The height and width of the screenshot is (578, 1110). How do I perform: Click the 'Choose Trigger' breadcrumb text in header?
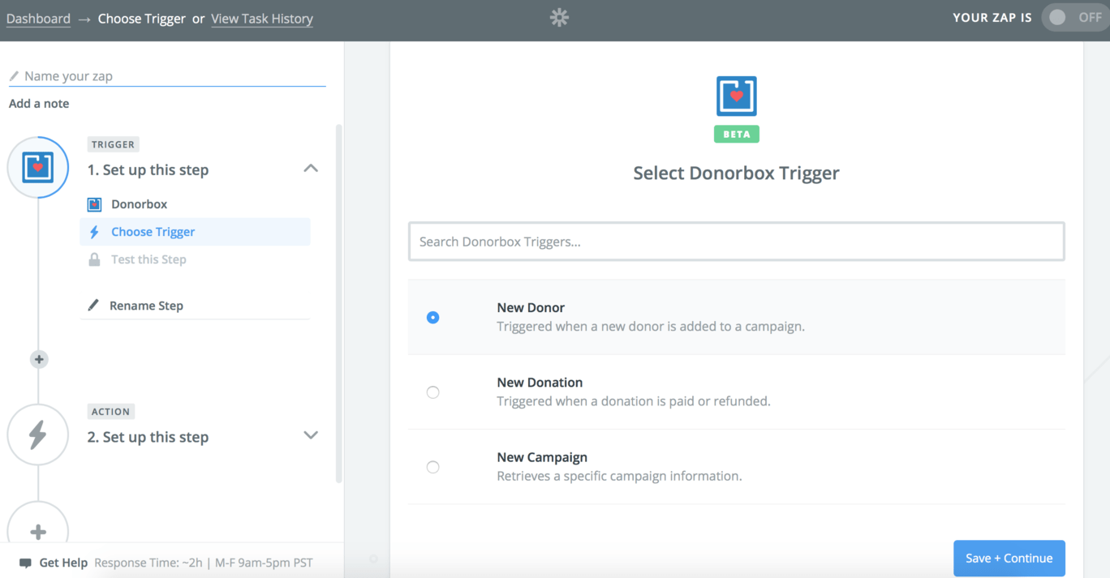tap(142, 19)
